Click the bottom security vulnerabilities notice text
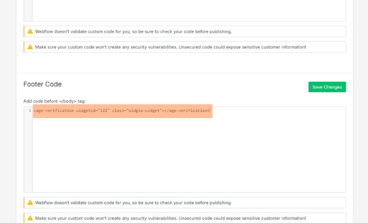368x223 pixels. pos(170,218)
